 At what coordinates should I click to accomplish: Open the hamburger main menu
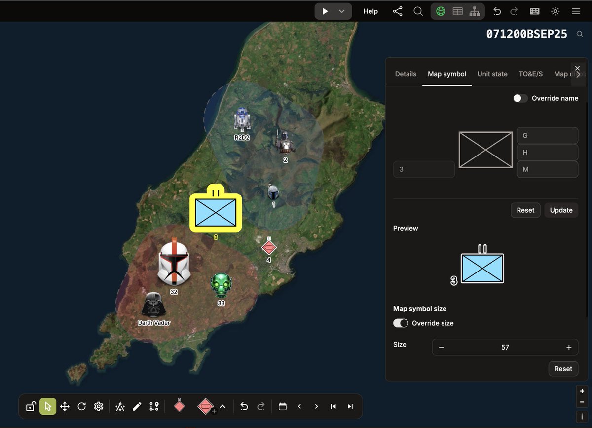coord(576,11)
